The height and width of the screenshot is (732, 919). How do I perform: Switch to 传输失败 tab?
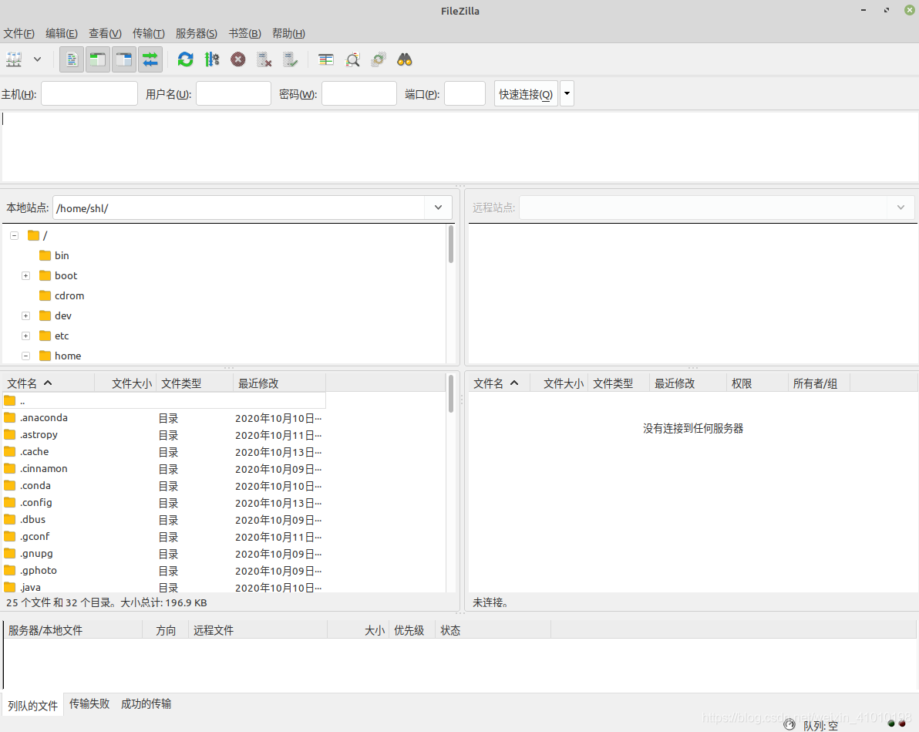click(89, 703)
